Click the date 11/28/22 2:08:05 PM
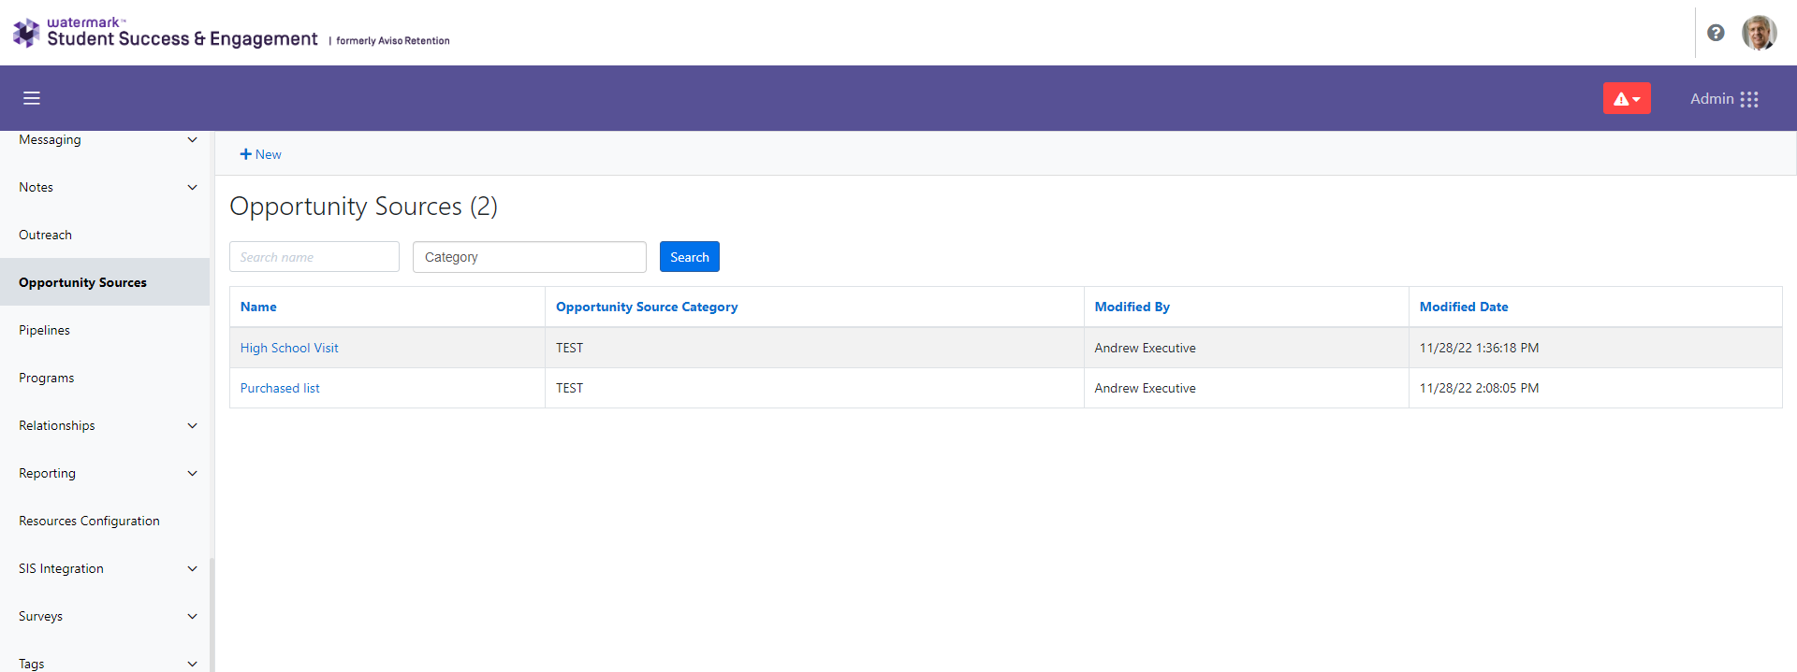1797x672 pixels. point(1479,388)
